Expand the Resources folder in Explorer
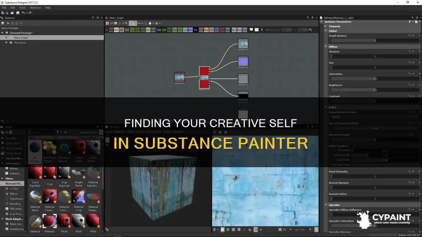The image size is (422, 237). 7,42
